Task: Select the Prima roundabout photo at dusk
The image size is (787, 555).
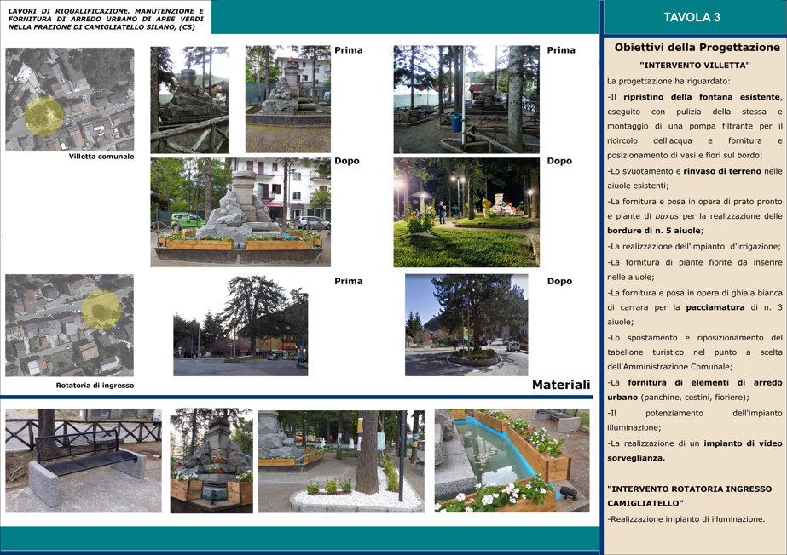Action: [x=240, y=325]
